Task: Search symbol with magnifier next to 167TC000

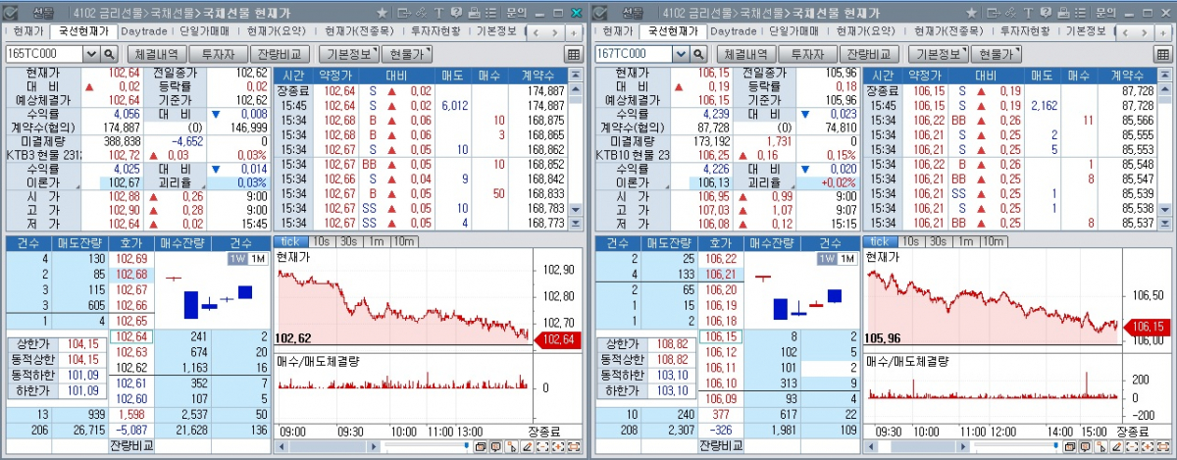Action: click(x=698, y=54)
